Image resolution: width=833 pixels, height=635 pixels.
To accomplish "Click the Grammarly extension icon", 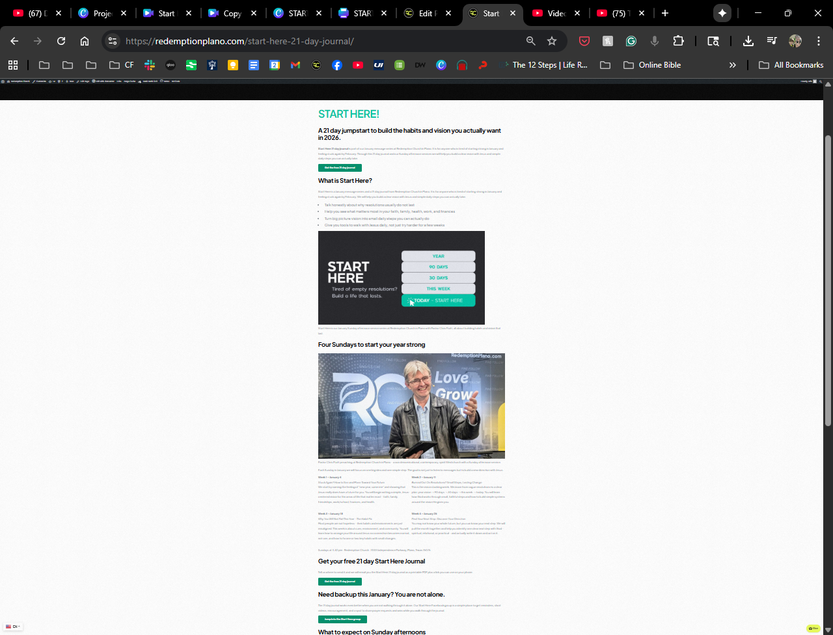I will click(x=631, y=41).
